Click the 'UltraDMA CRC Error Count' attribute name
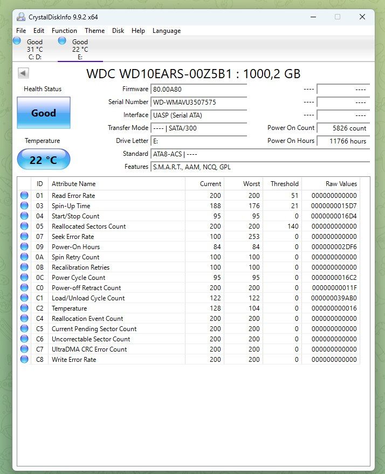Screen dimensions: 385x474 (89, 349)
